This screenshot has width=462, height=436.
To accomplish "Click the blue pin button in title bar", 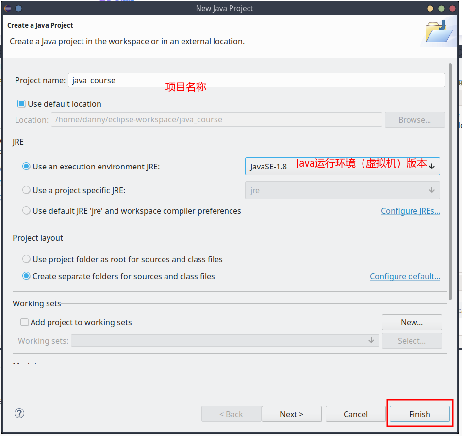I will [18, 8].
